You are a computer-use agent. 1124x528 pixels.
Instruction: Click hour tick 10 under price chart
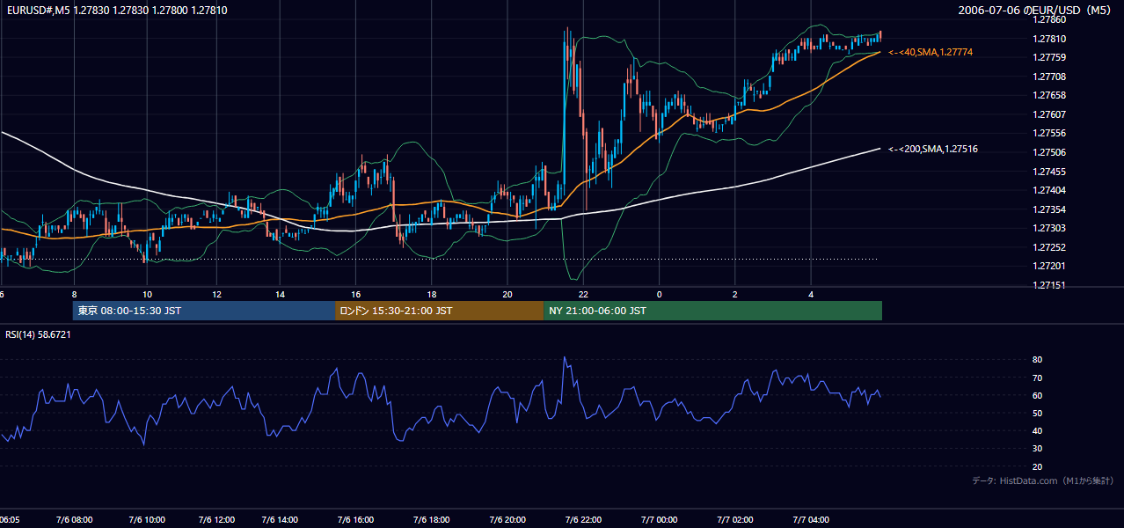coord(147,294)
